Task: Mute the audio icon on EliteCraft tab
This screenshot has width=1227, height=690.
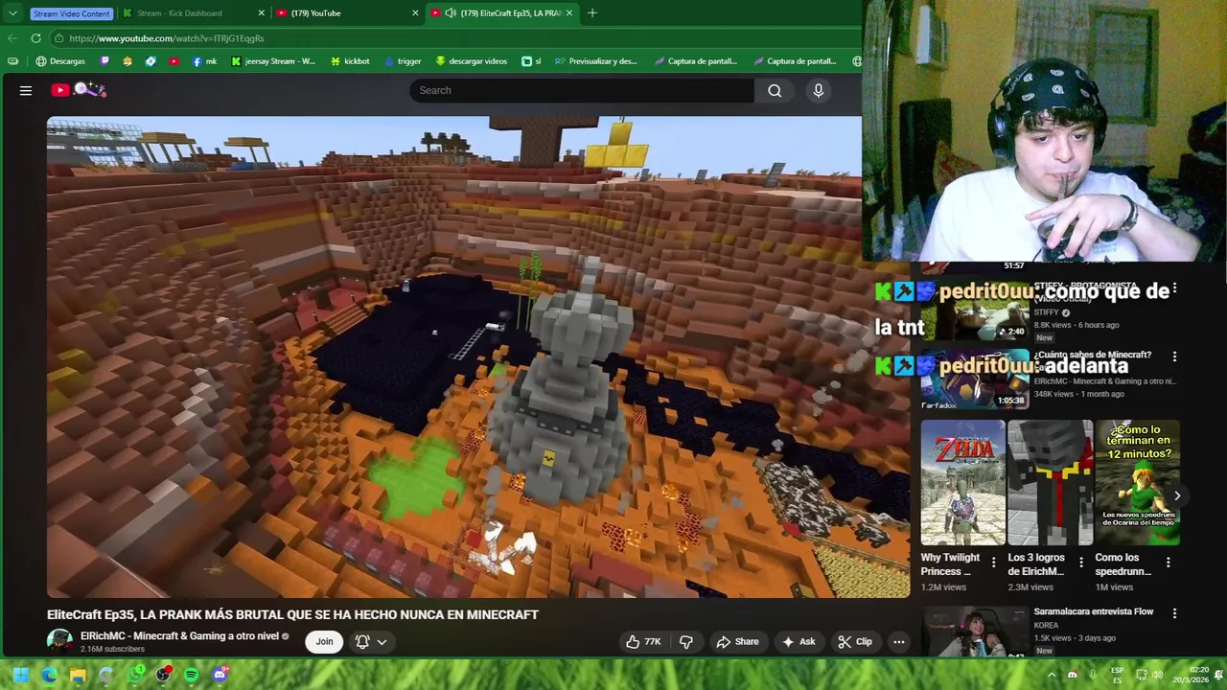Action: point(451,13)
